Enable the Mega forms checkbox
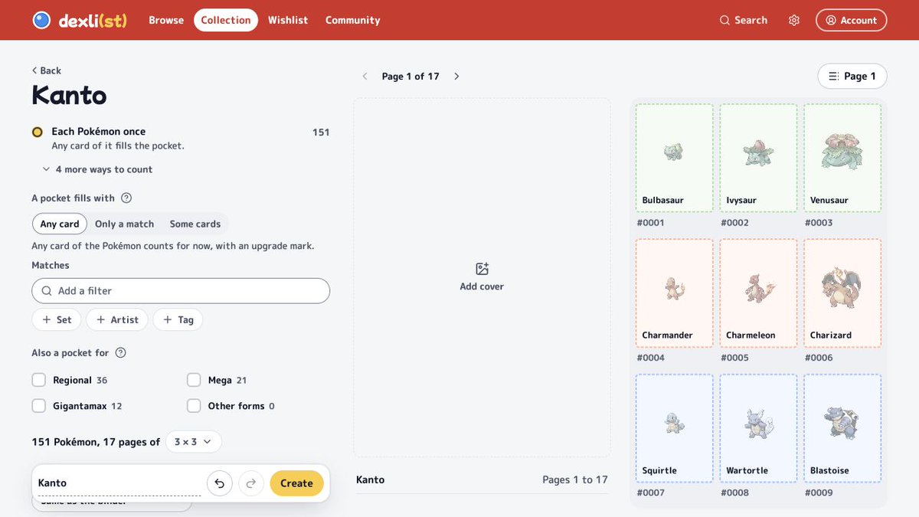Viewport: 919px width, 517px height. (194, 380)
